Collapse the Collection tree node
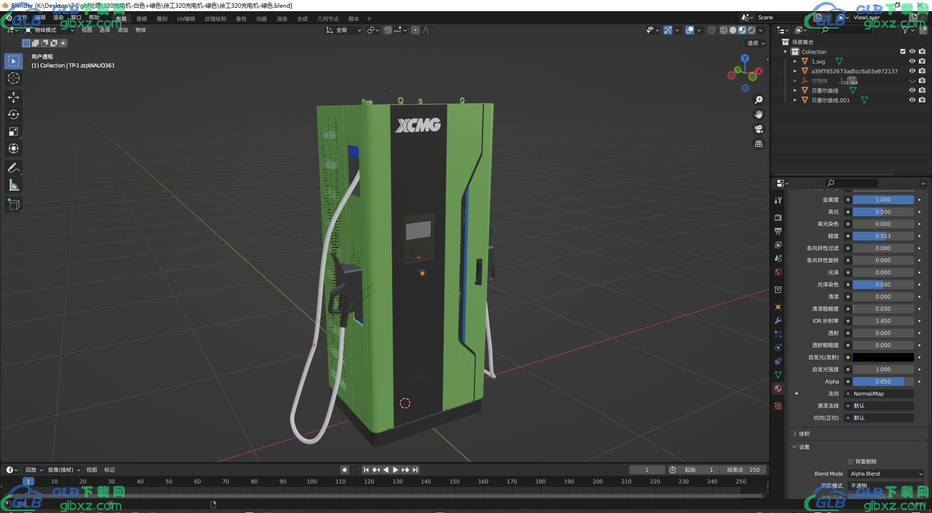This screenshot has width=932, height=513. [x=785, y=52]
